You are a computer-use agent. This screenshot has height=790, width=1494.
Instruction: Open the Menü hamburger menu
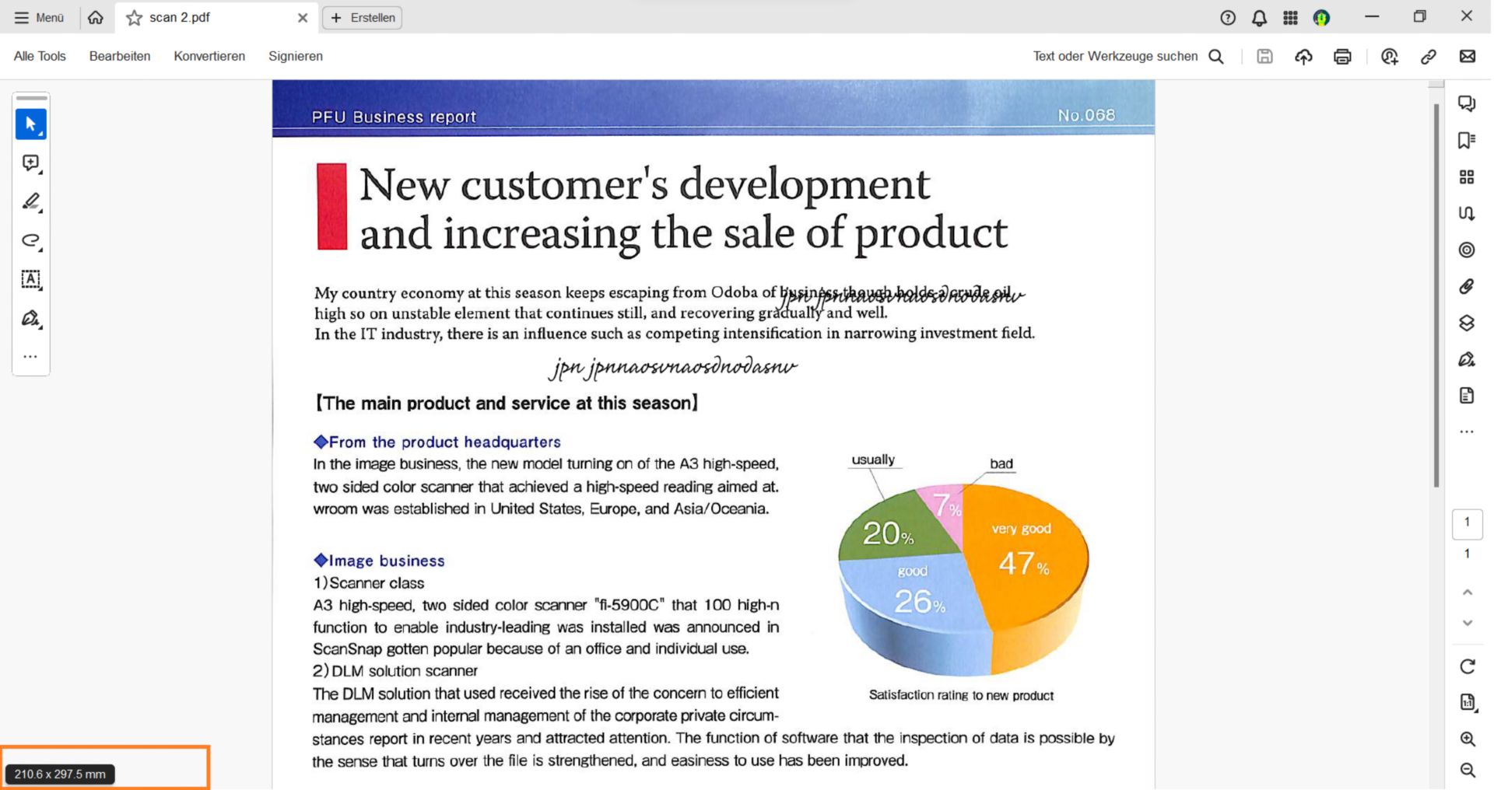(x=39, y=17)
